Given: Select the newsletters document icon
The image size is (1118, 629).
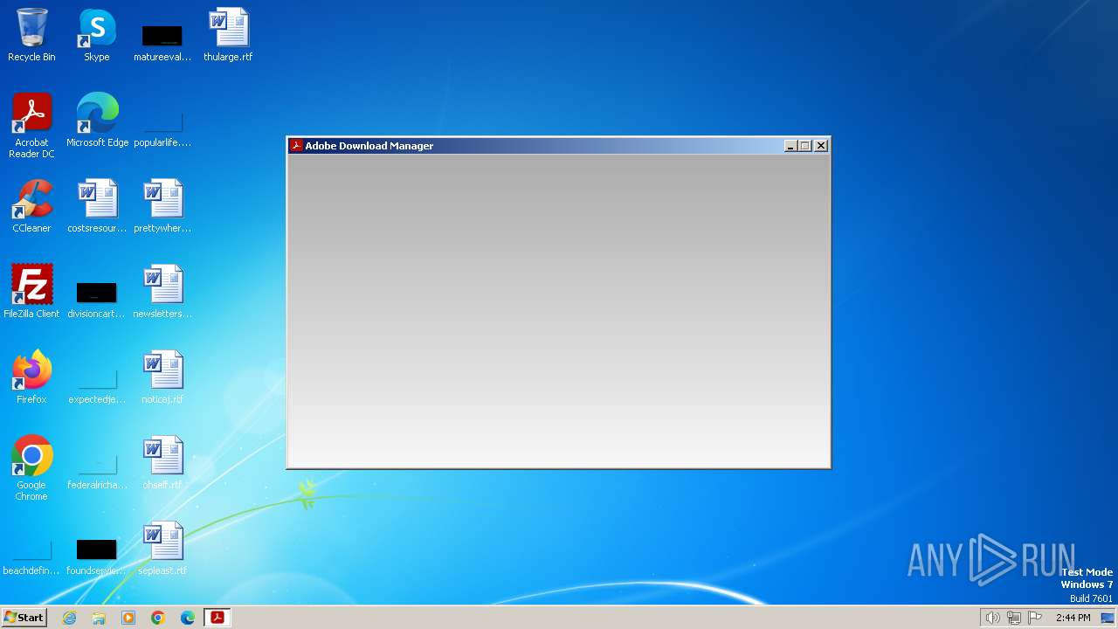Looking at the screenshot, I should (x=162, y=292).
